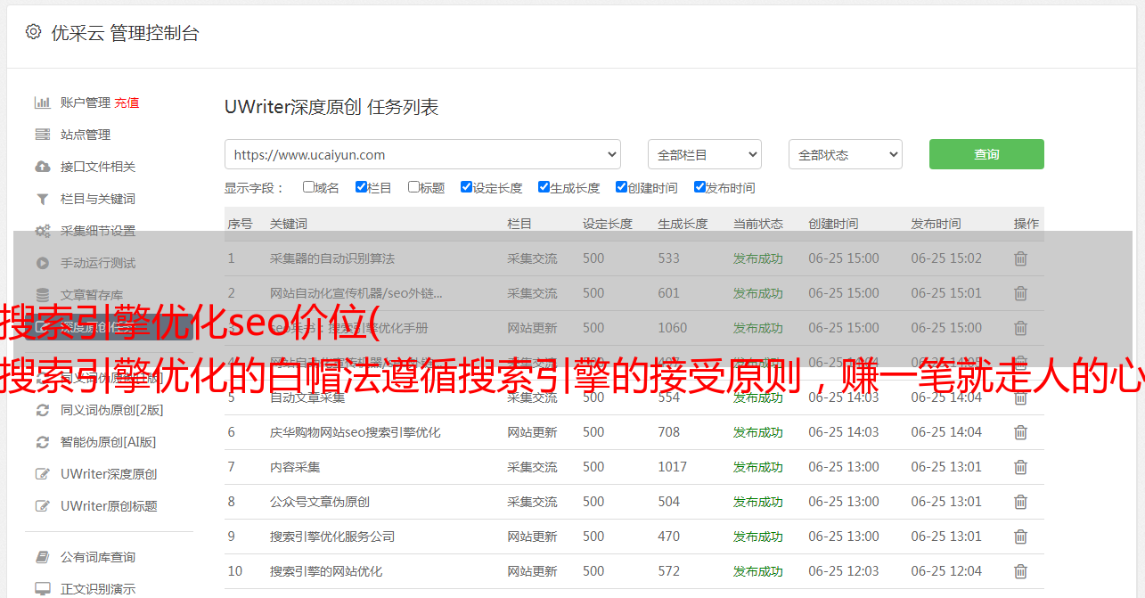This screenshot has height=598, width=1145.
Task: Click 手动运行测试 play icon
Action: 42,263
